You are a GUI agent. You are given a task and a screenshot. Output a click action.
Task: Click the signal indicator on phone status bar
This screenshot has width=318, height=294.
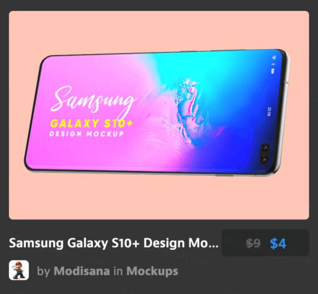point(274,64)
